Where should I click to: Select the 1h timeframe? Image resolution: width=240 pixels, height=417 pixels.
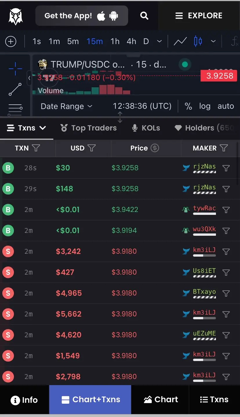pos(115,41)
